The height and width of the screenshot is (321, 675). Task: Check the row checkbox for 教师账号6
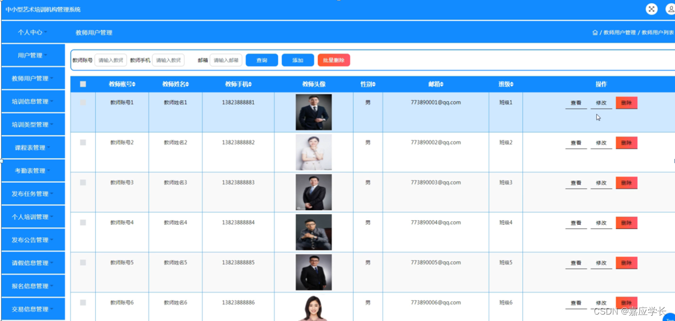pyautogui.click(x=83, y=303)
